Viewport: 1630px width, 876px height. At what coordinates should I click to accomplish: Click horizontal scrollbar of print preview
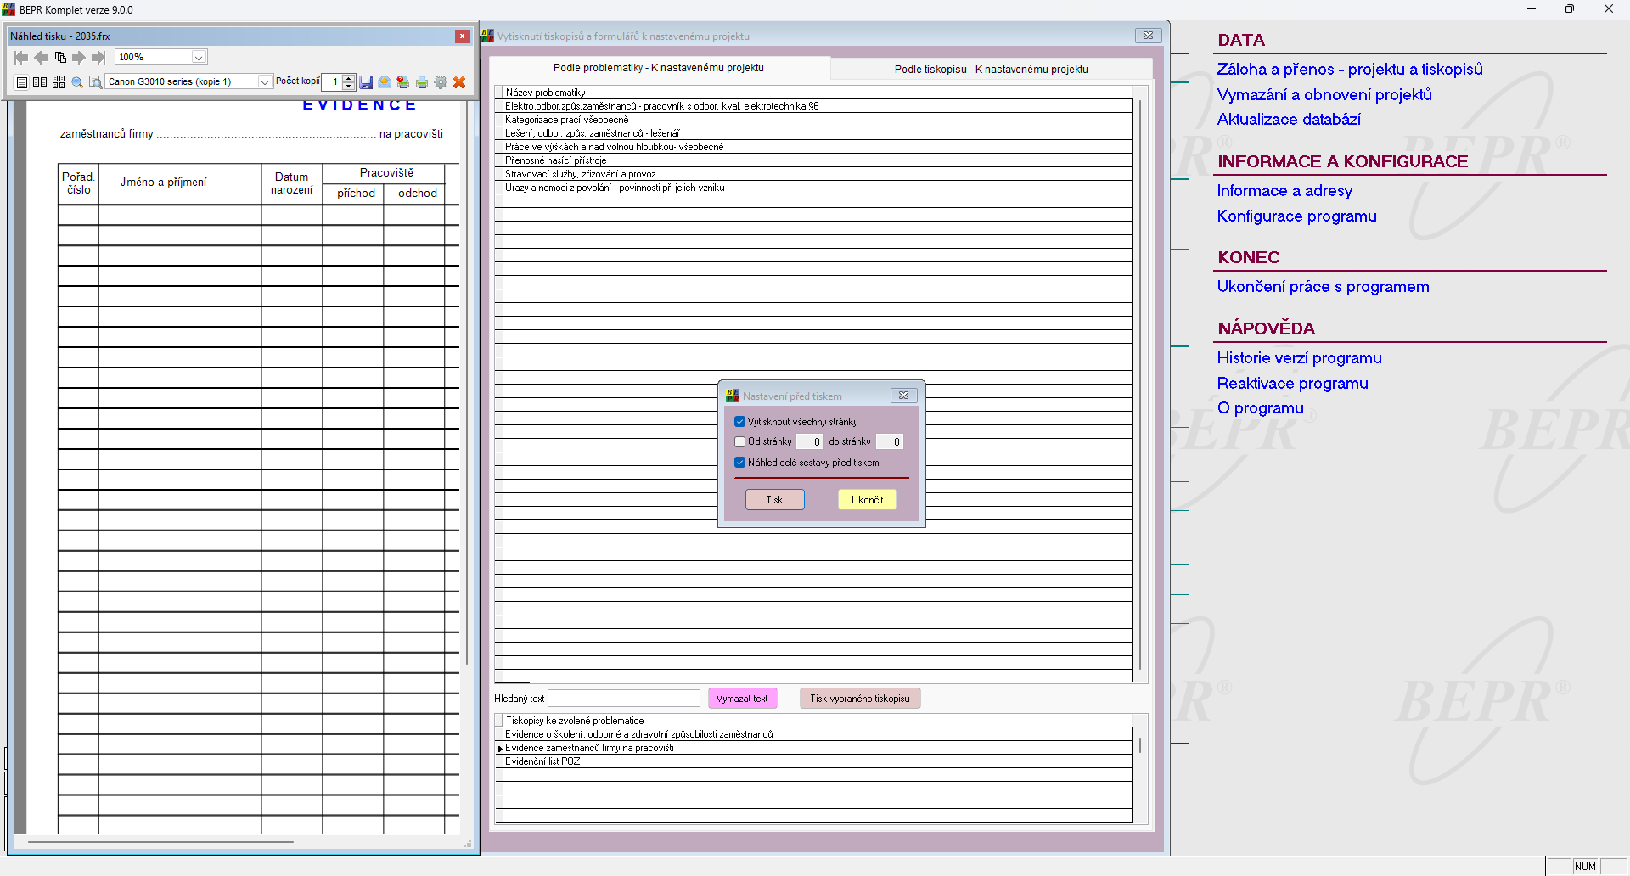[161, 842]
